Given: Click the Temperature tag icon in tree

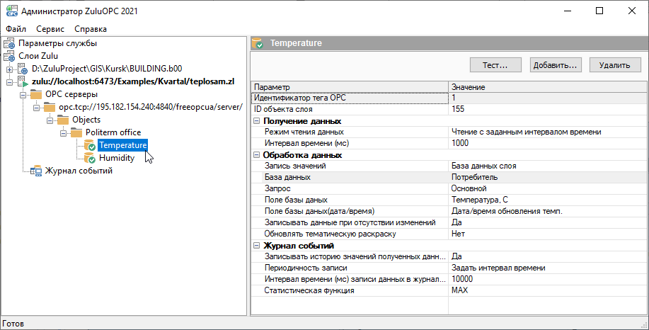Looking at the screenshot, I should click(x=90, y=145).
